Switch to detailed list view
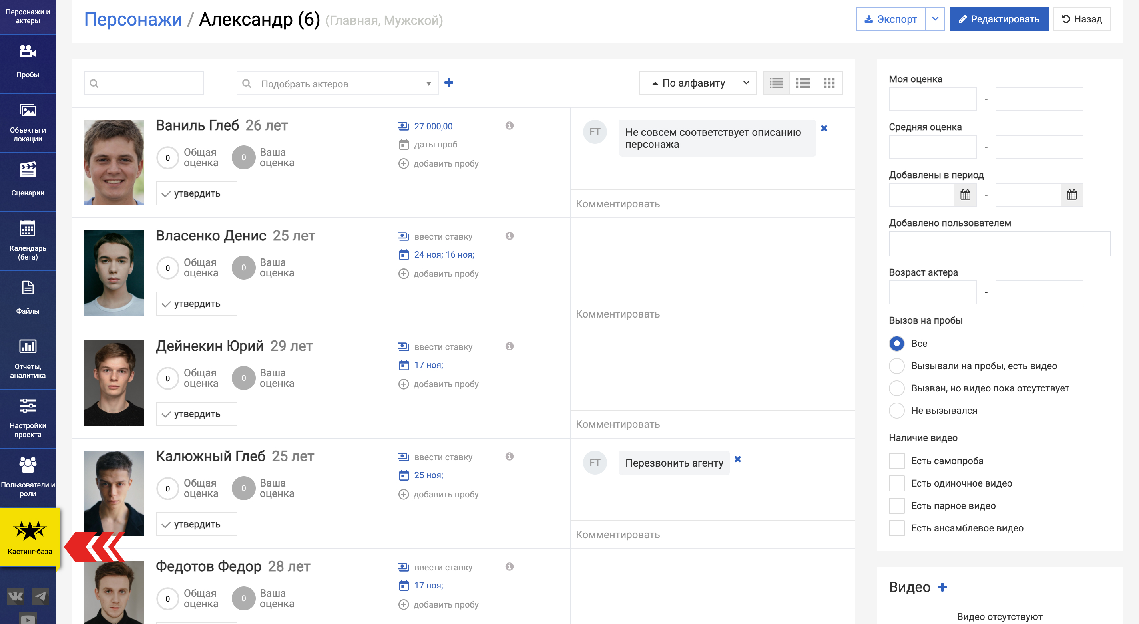The height and width of the screenshot is (624, 1139). point(777,83)
